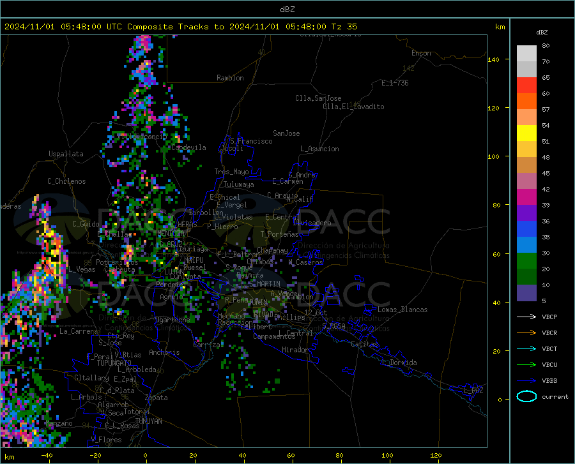Viewport: 575px width, 464px height.
Task: Pick the purple swatch in the dBZ scale
Action: [x=526, y=213]
